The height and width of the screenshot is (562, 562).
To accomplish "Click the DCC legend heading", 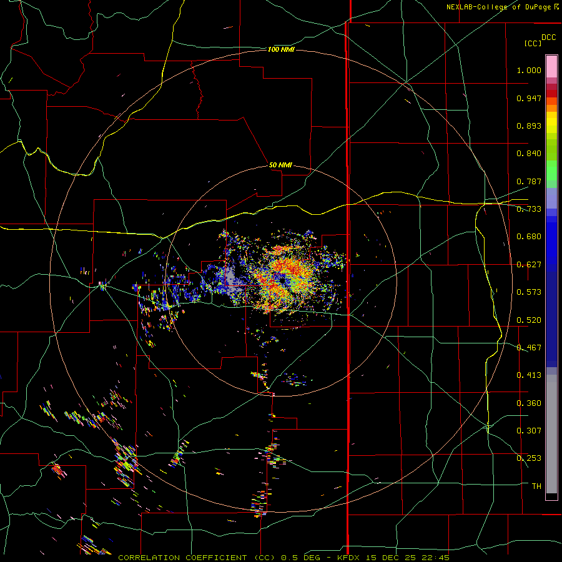I will tap(548, 37).
